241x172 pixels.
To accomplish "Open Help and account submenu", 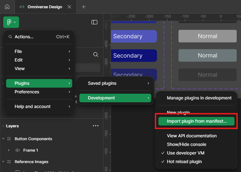I will pyautogui.click(x=39, y=107).
